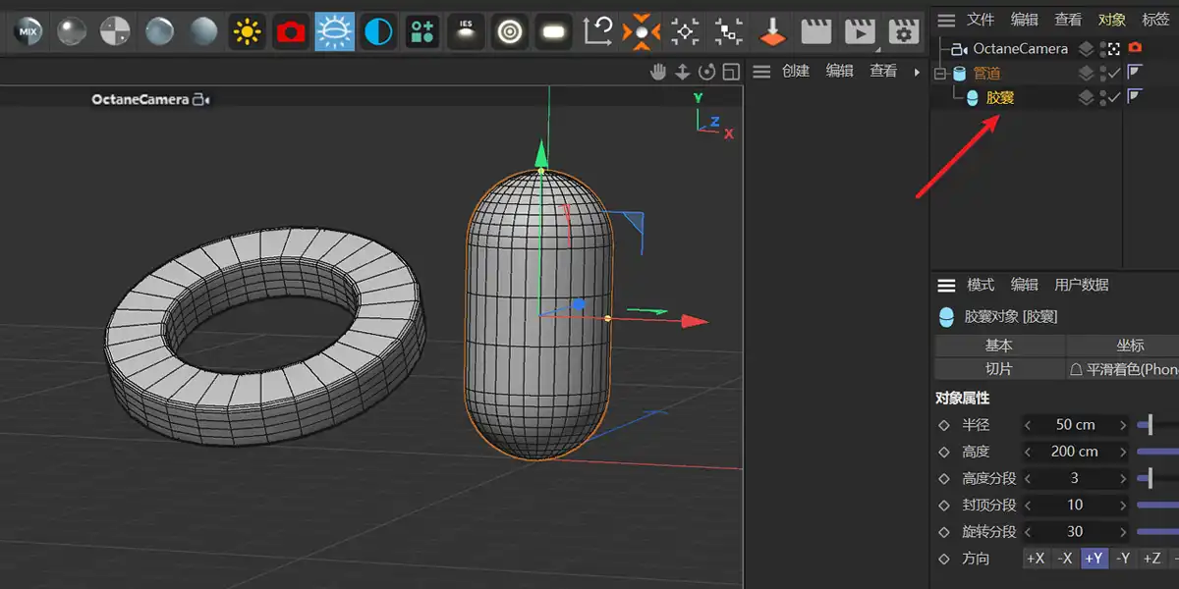Open render settings clapperboard with gear

pyautogui.click(x=903, y=31)
